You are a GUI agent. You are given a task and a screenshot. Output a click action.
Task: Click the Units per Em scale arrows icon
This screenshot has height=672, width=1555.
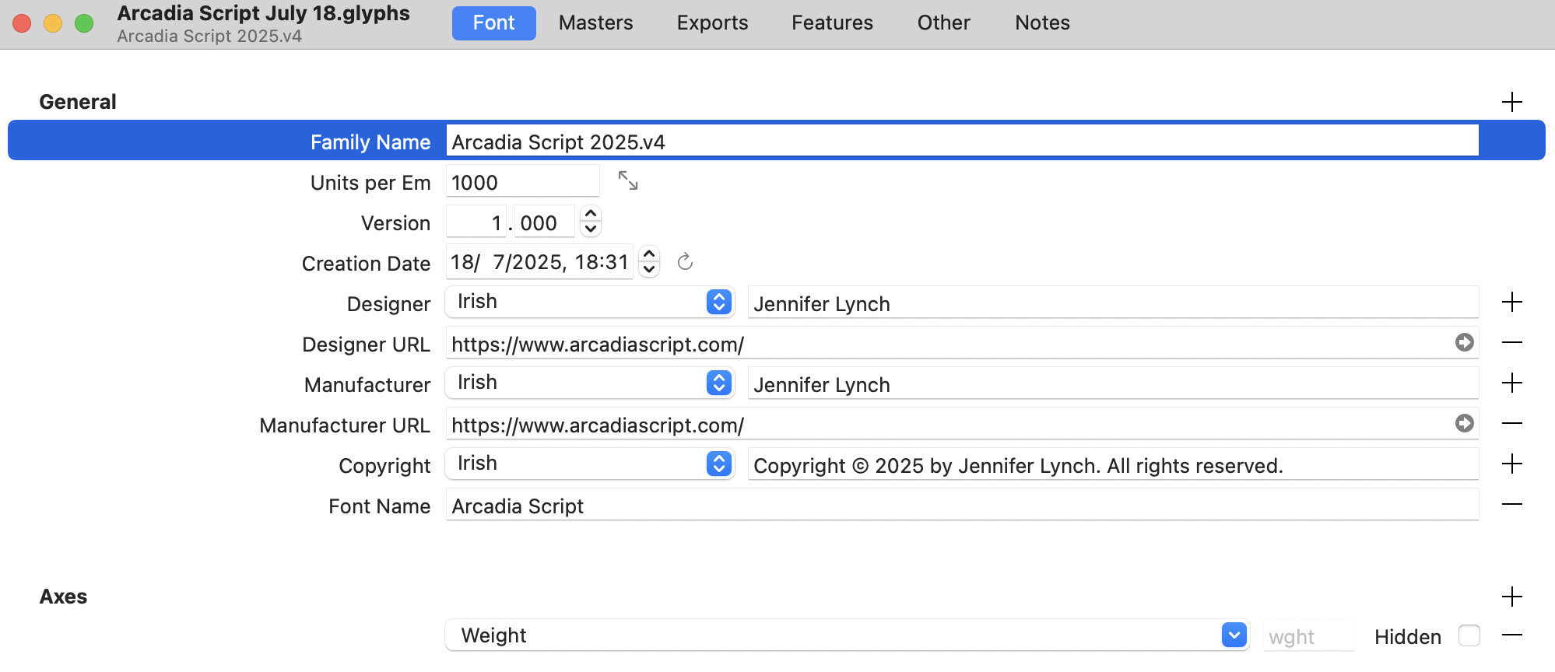tap(628, 181)
